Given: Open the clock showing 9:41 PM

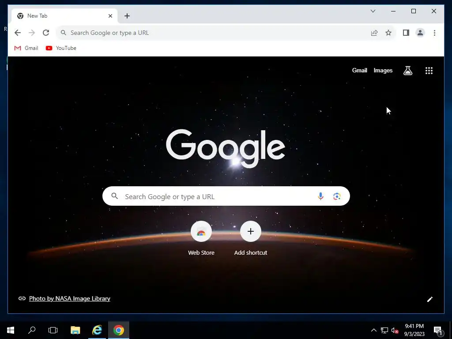Looking at the screenshot, I should 414,330.
